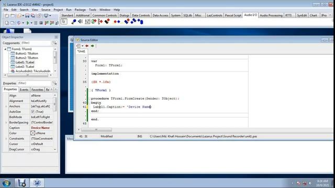Click the Step Into debug icon

point(47,23)
